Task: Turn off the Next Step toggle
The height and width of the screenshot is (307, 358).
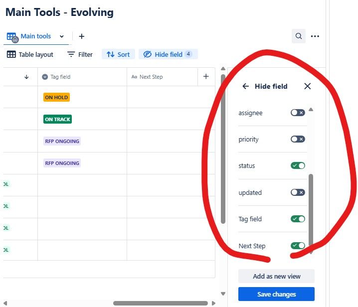Action: (x=298, y=245)
